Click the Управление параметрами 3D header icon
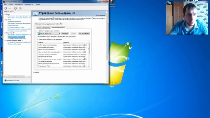This screenshot has height=118, width=210. pyautogui.click(x=35, y=14)
